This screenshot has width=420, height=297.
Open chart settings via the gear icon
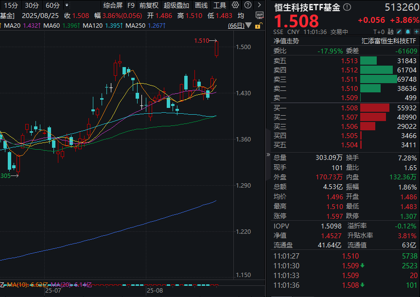pos(236,5)
